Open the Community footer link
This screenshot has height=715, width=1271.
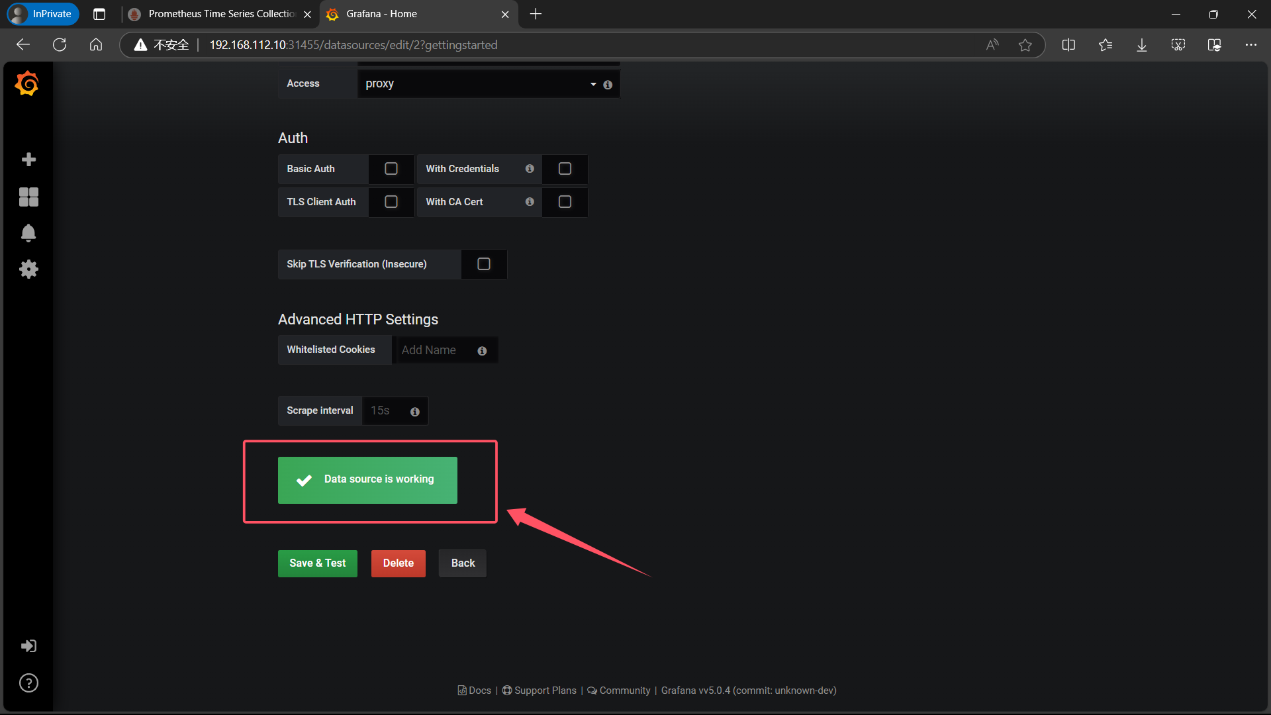click(x=624, y=691)
